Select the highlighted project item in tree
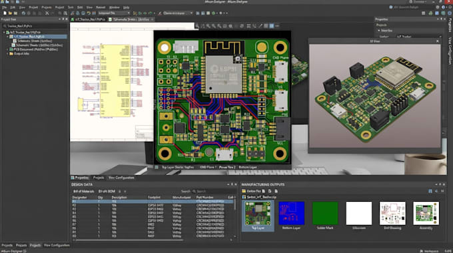Image resolution: width=453 pixels, height=253 pixels. [x=37, y=37]
